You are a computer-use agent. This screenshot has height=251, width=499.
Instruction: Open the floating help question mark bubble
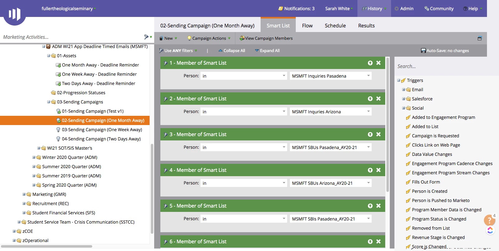coord(489,220)
